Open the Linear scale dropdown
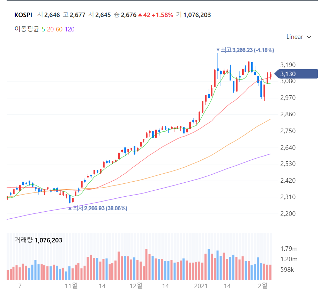The image size is (321, 306). point(299,37)
